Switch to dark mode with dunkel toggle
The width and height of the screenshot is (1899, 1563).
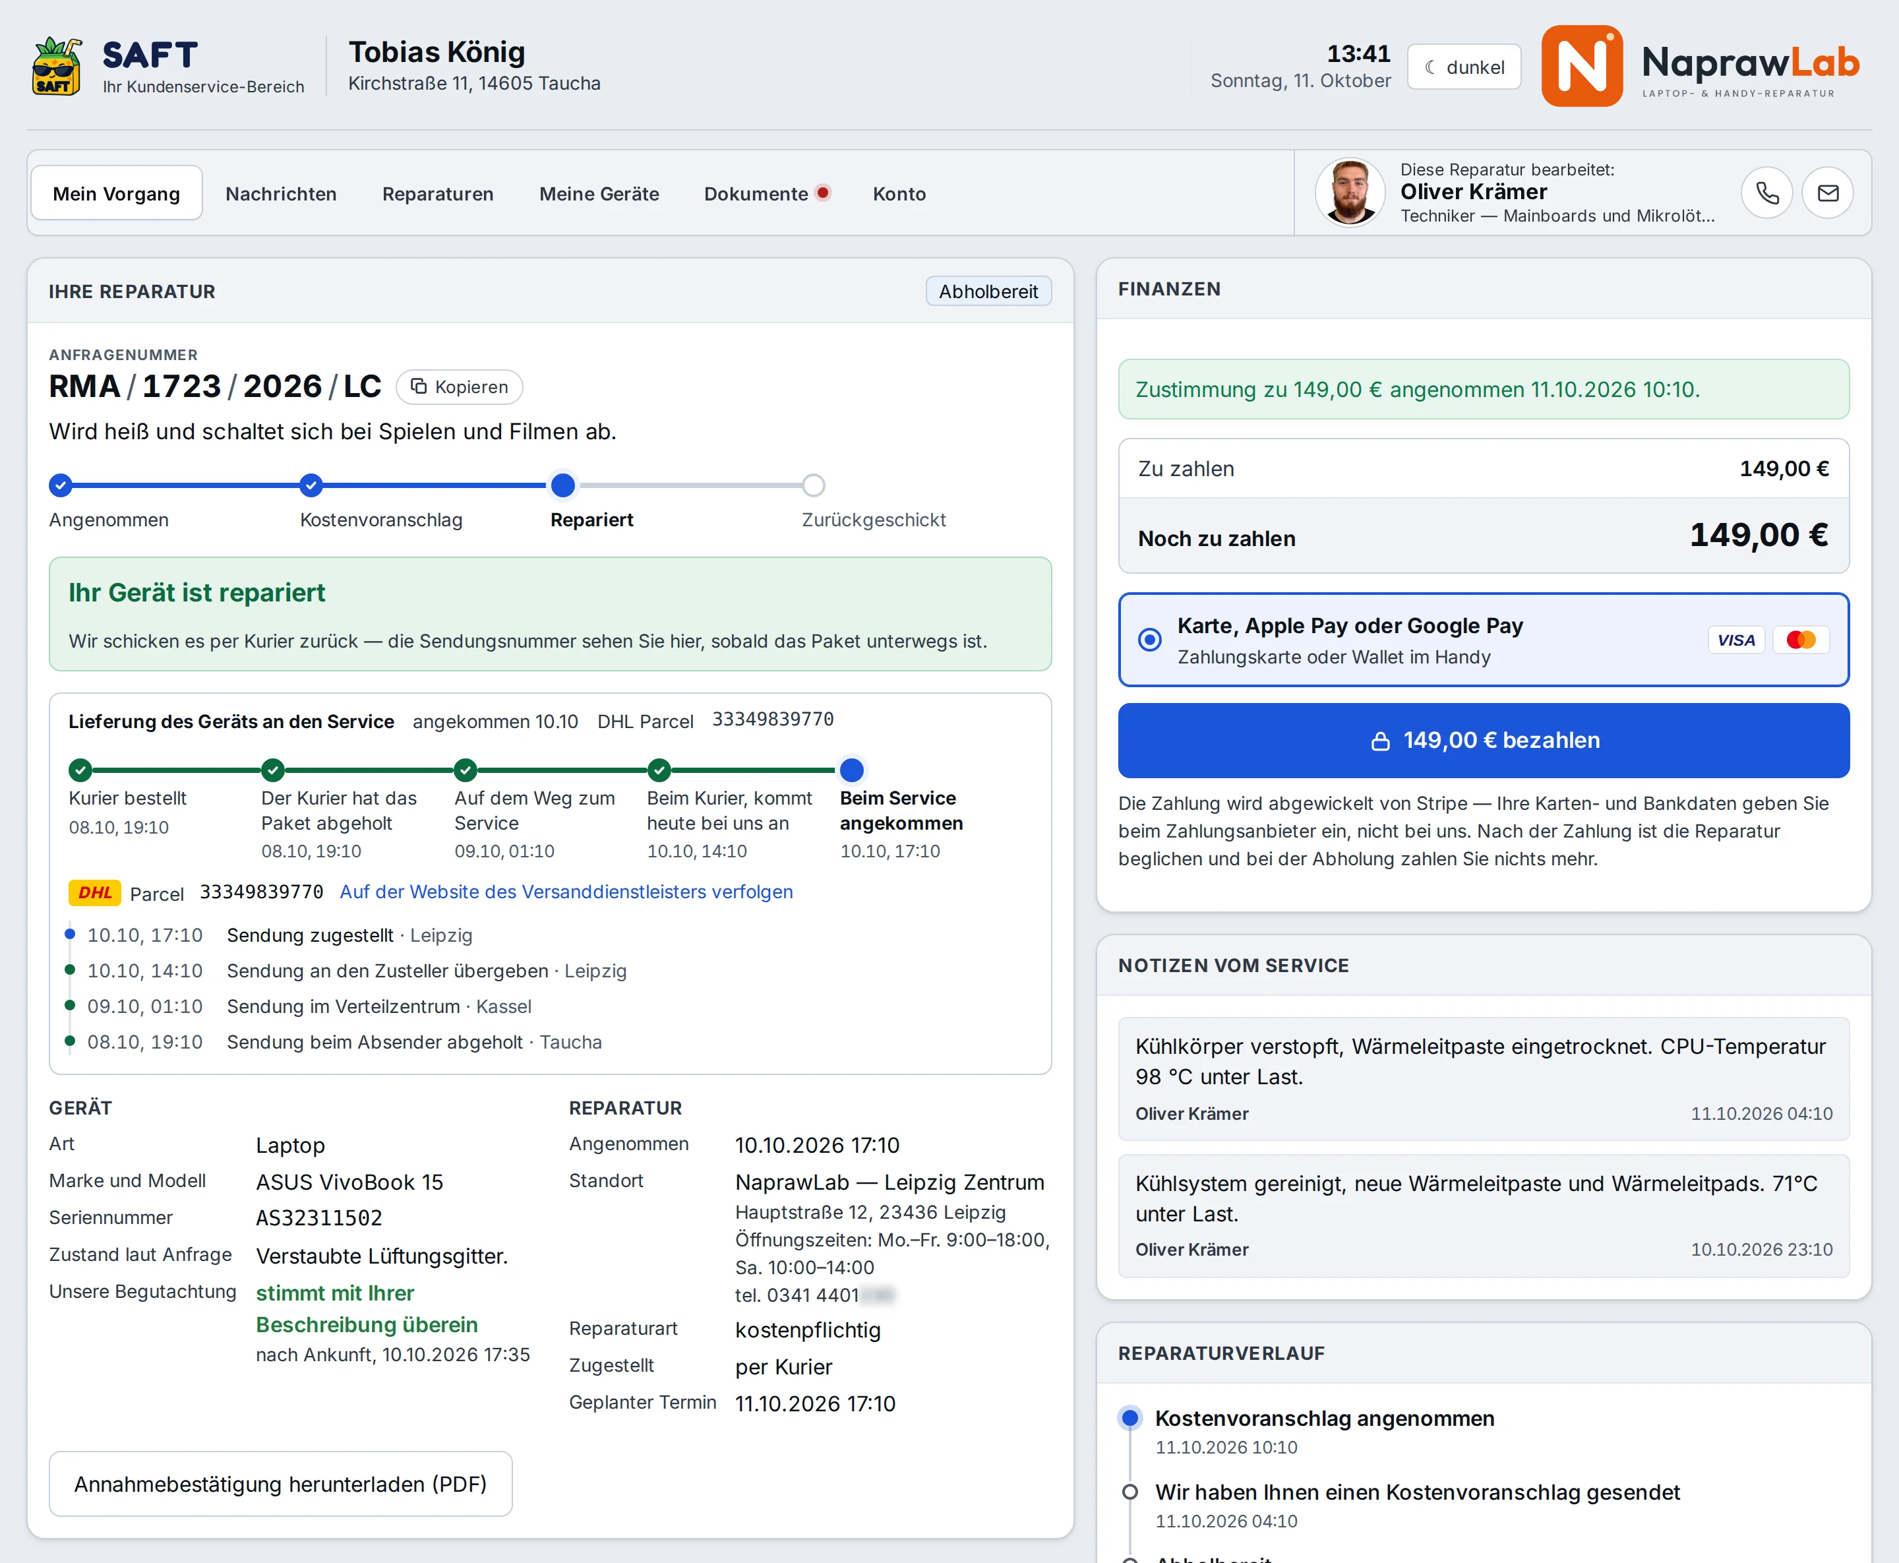1464,67
